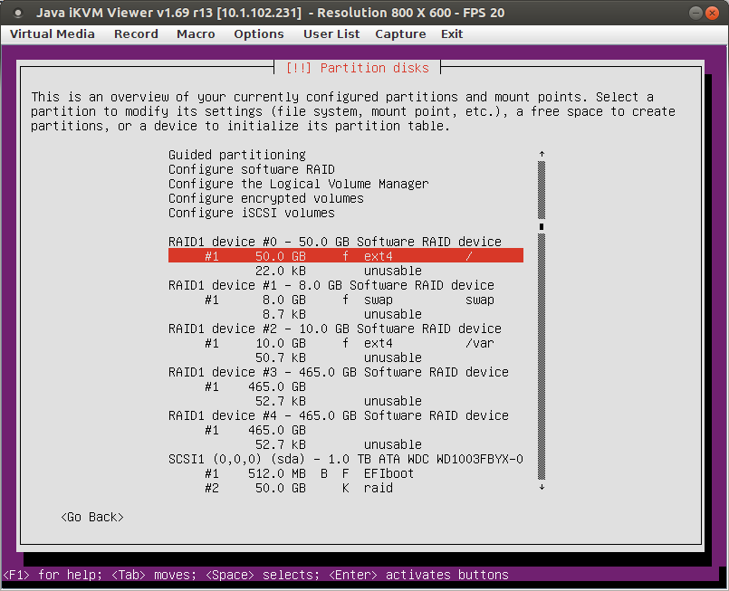Select Configure software RAID
Image resolution: width=729 pixels, height=591 pixels.
tap(252, 169)
